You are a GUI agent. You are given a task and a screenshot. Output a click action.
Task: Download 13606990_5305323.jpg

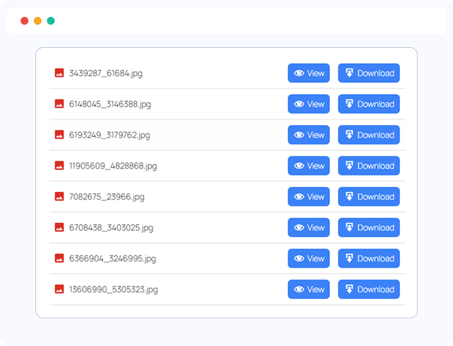pyautogui.click(x=369, y=289)
